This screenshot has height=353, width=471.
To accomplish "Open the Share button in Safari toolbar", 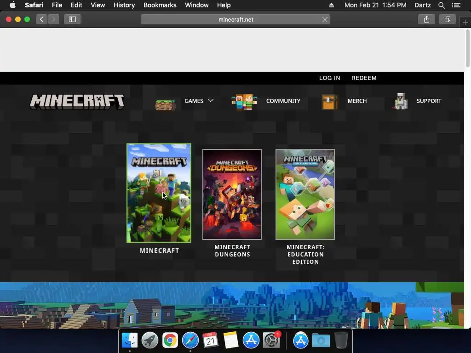I will 426,19.
